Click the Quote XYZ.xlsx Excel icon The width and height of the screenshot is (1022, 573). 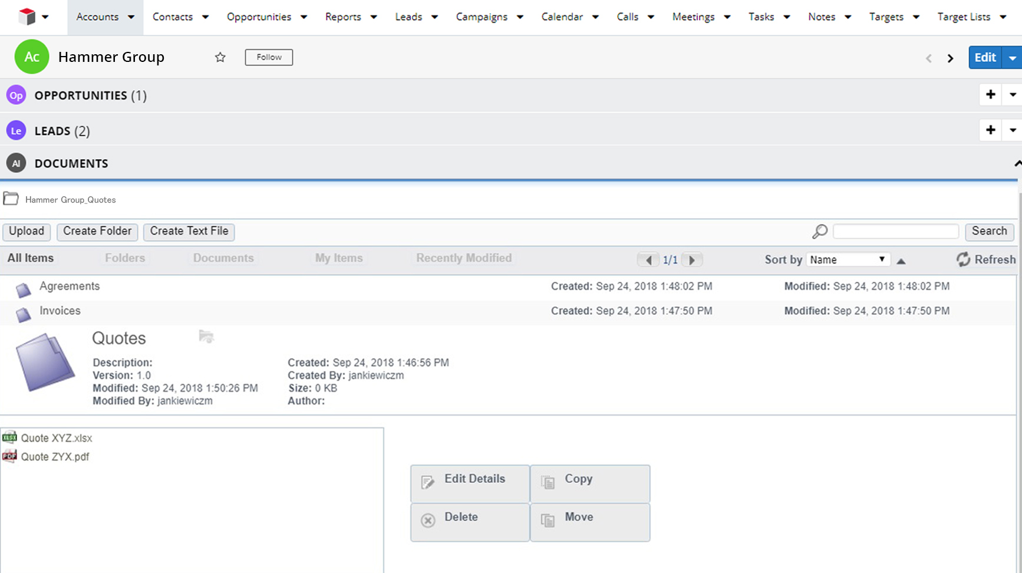(x=9, y=437)
